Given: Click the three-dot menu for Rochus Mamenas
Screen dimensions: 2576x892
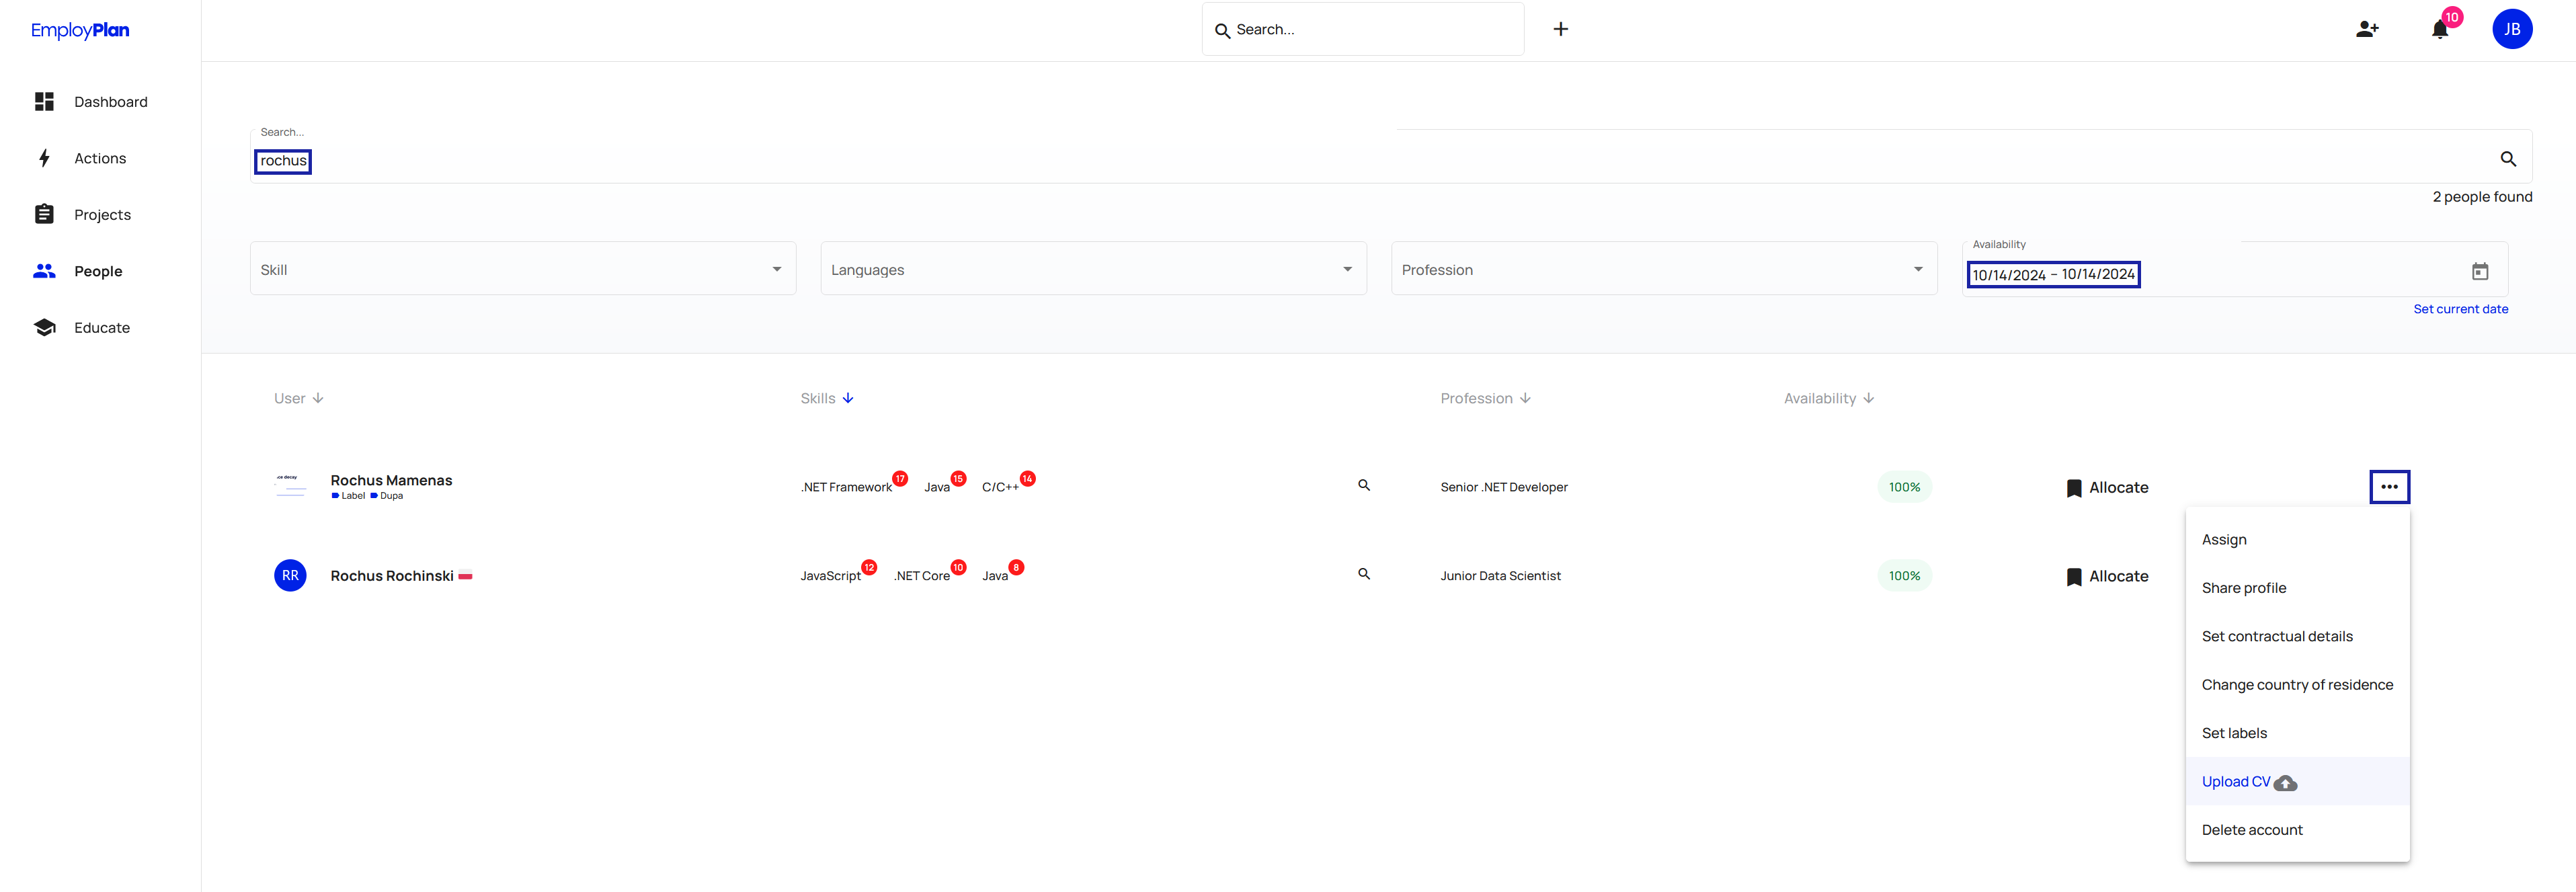Looking at the screenshot, I should [x=2389, y=487].
